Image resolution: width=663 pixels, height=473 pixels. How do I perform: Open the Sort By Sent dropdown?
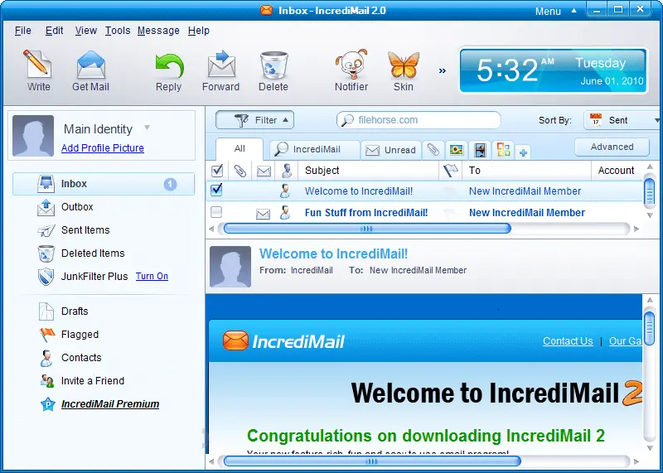pos(622,120)
